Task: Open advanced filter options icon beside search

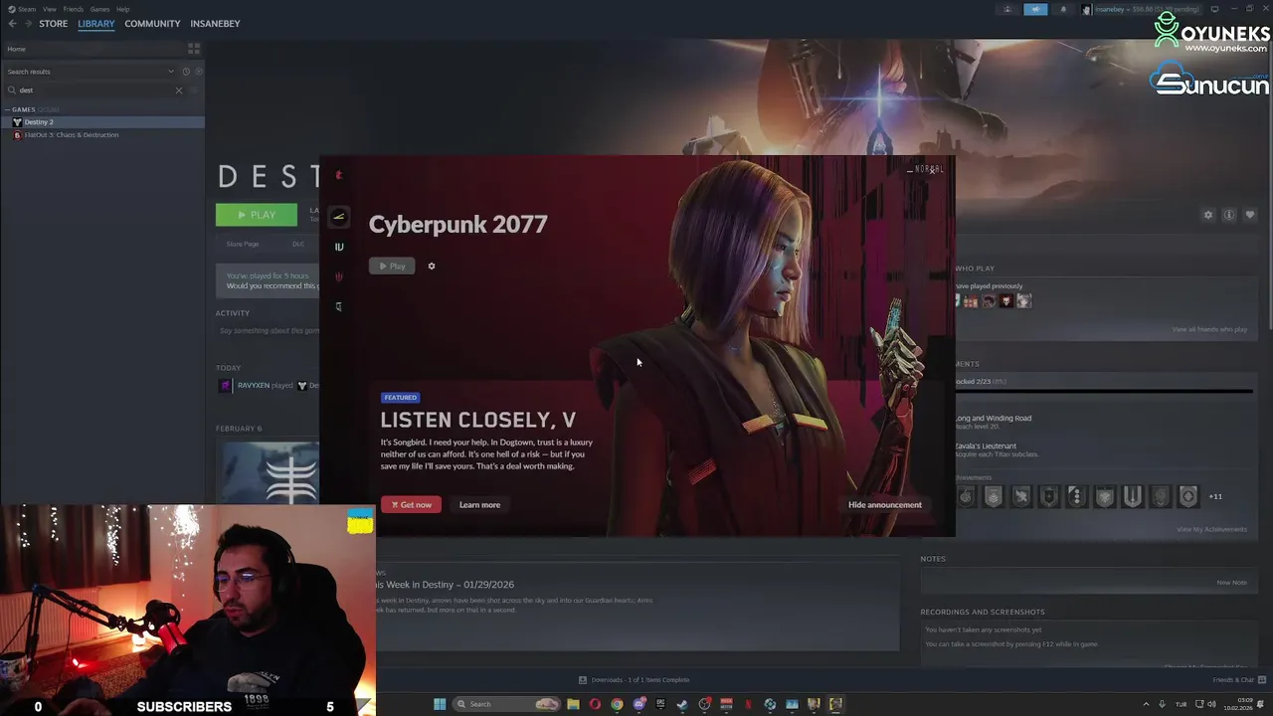Action: click(x=195, y=90)
